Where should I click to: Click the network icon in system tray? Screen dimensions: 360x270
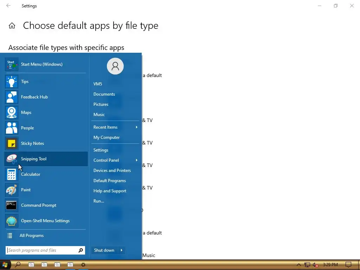pos(307,265)
